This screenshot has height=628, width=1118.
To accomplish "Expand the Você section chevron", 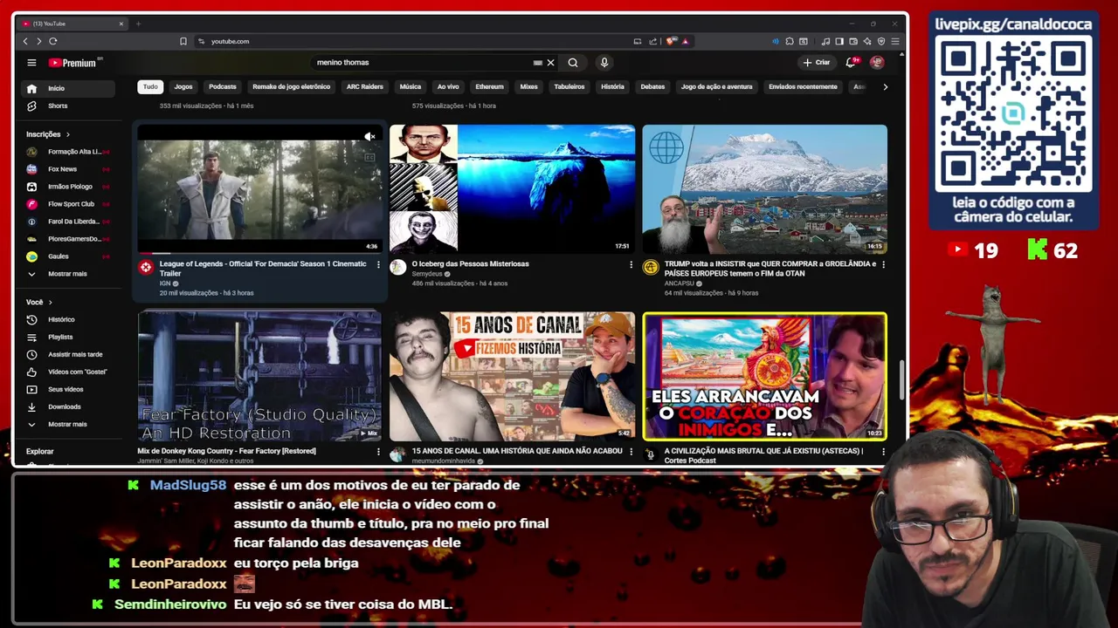I will point(50,302).
